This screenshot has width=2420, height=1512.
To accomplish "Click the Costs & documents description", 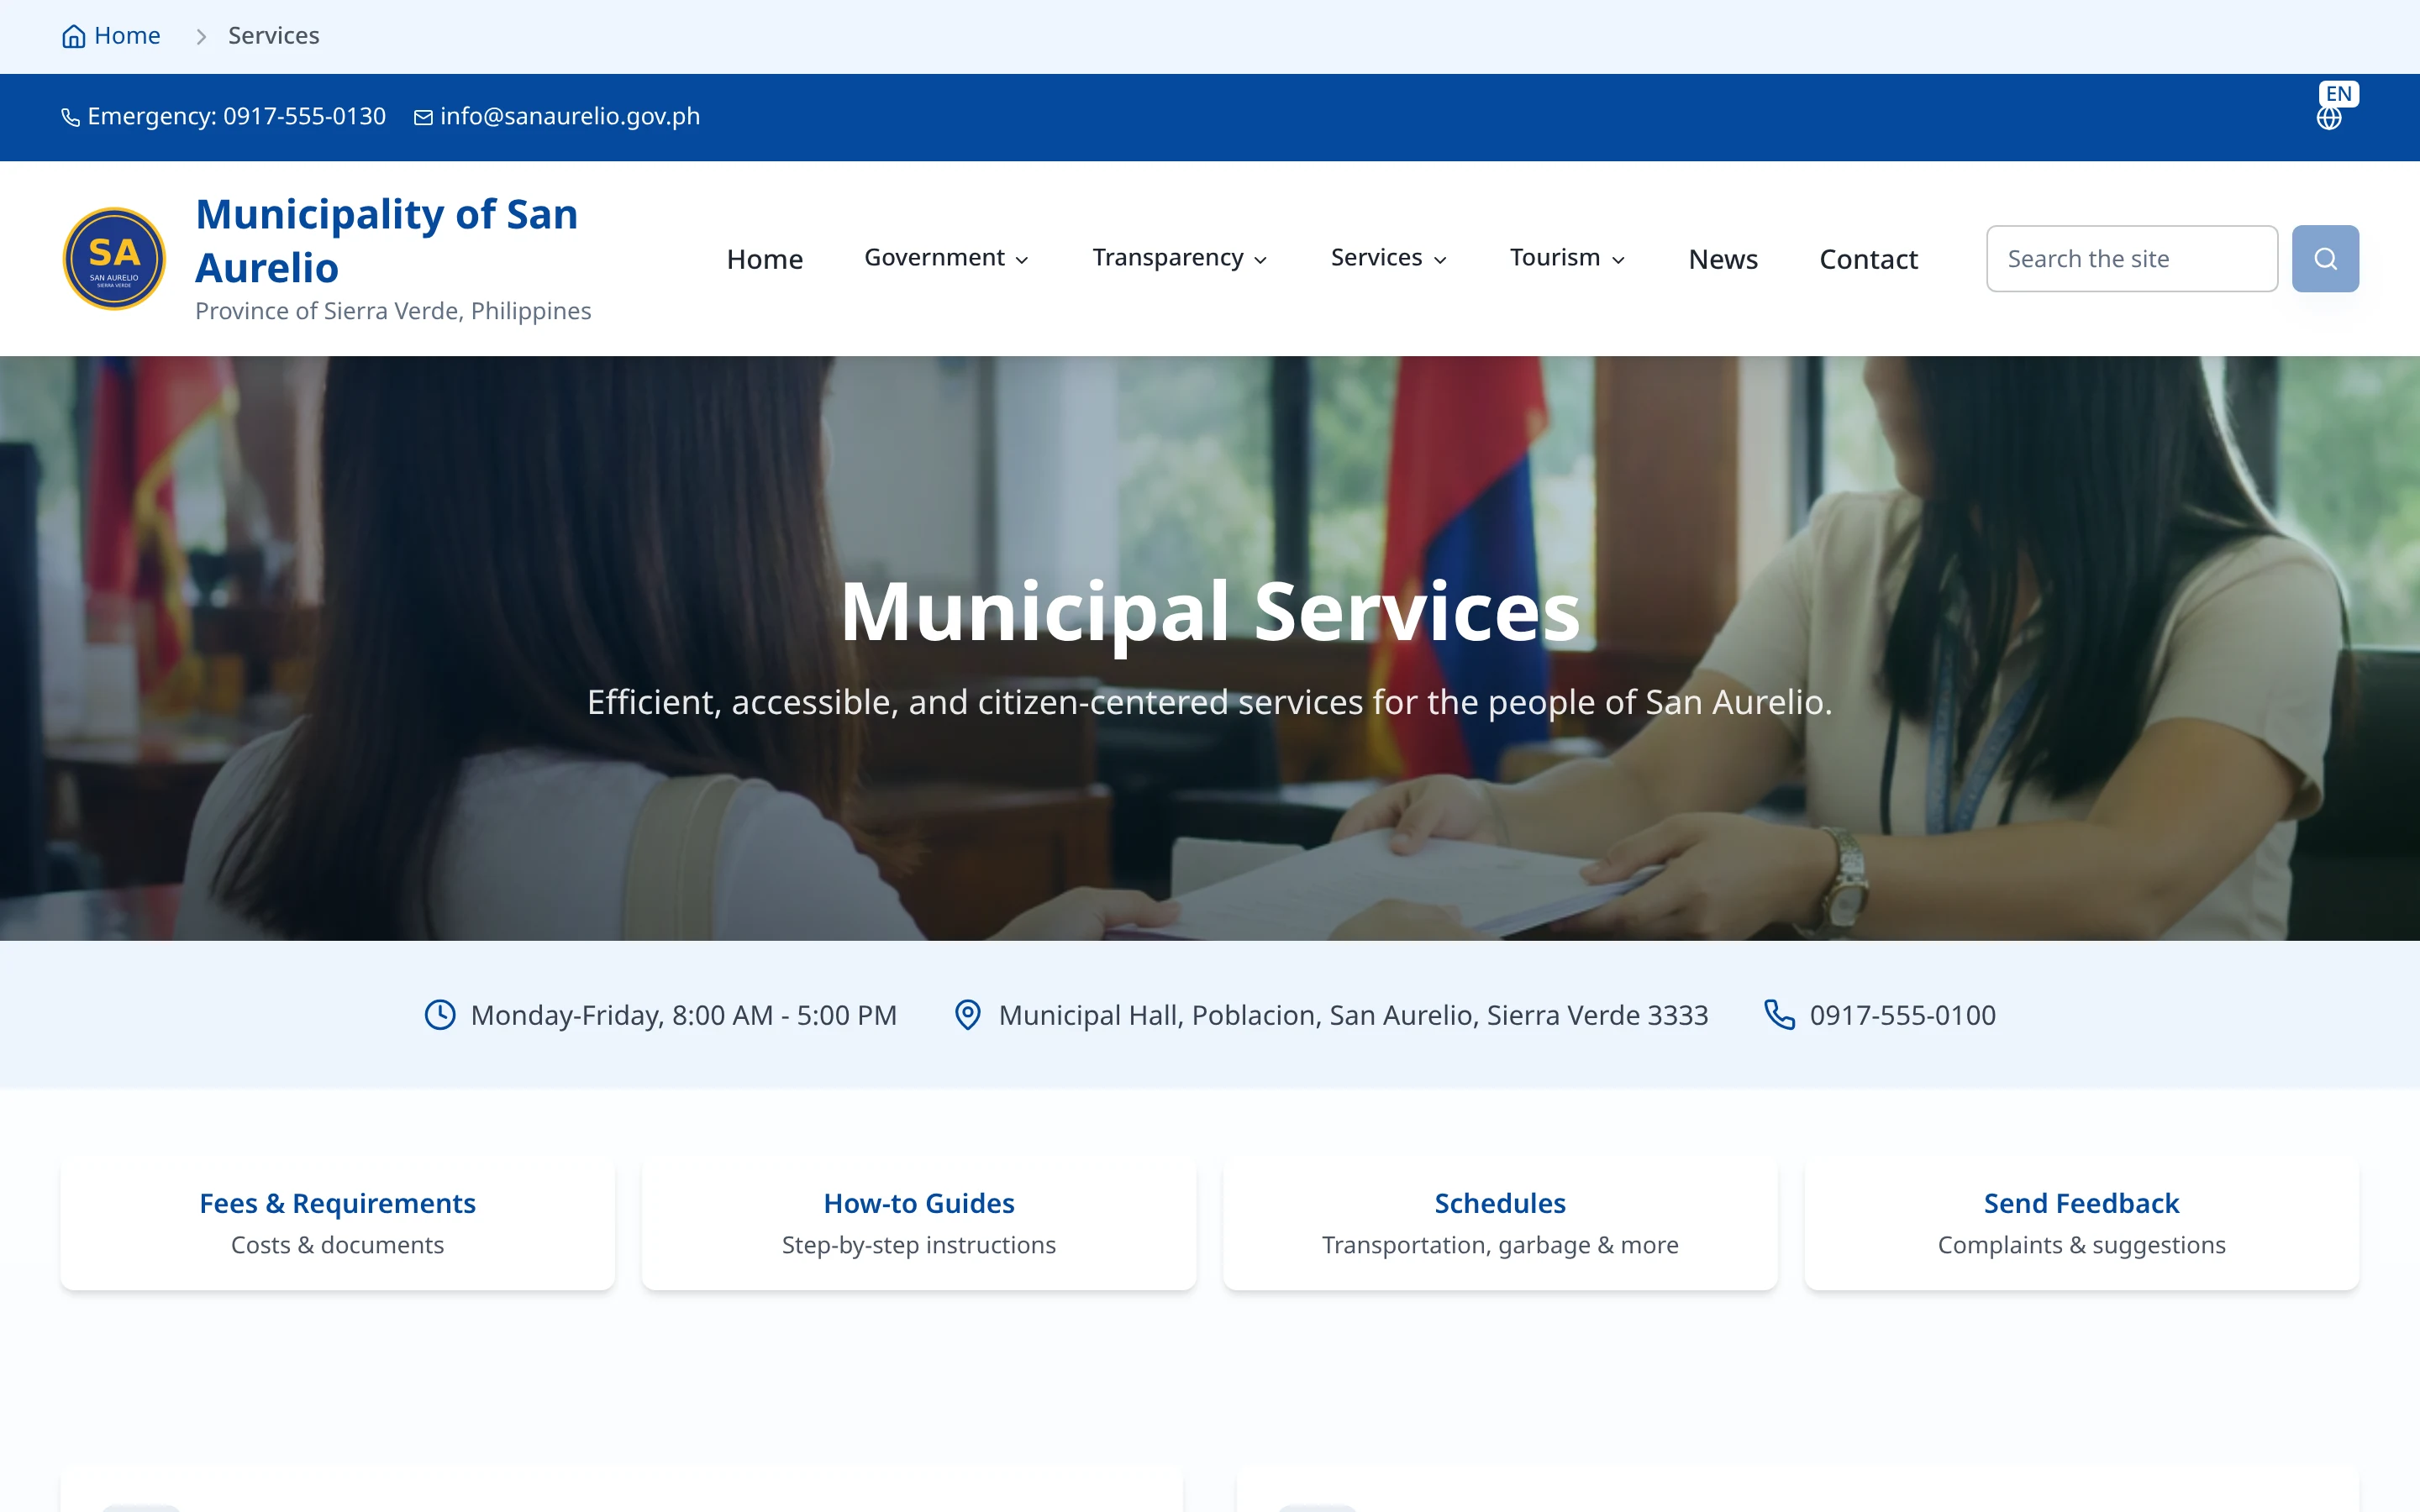I will click(338, 1245).
